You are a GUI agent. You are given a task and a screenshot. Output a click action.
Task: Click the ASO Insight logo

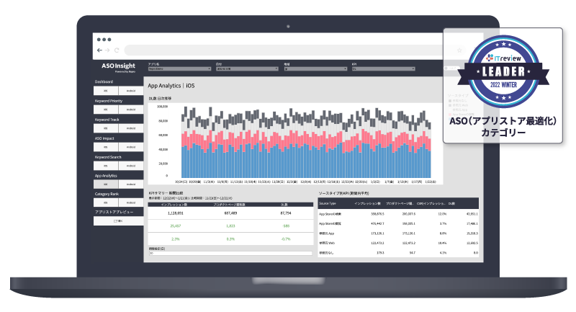click(118, 67)
